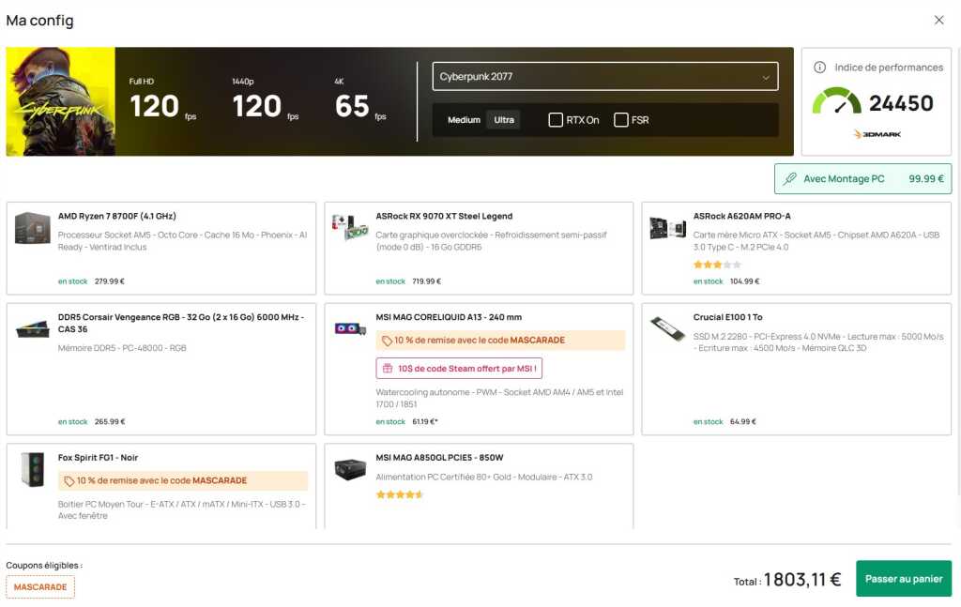961x607 pixels.
Task: Close the Ma config dialog
Action: (938, 20)
